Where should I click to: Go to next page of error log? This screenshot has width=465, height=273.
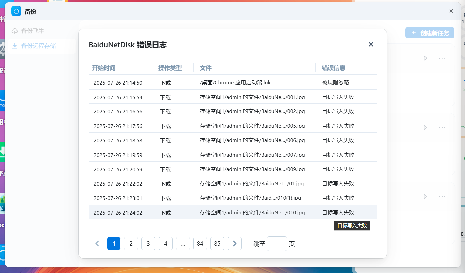pyautogui.click(x=235, y=244)
